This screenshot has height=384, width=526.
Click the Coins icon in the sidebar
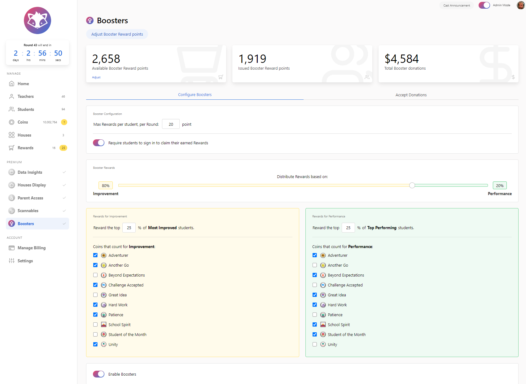point(12,122)
